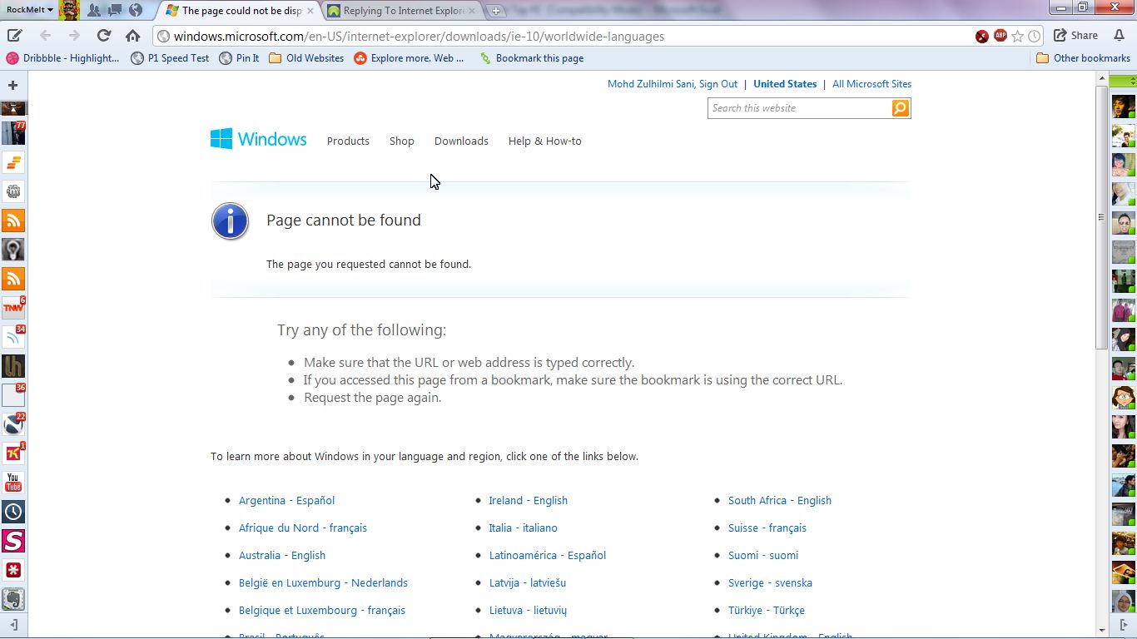Open the Products menu
This screenshot has height=639, width=1137.
tap(348, 141)
